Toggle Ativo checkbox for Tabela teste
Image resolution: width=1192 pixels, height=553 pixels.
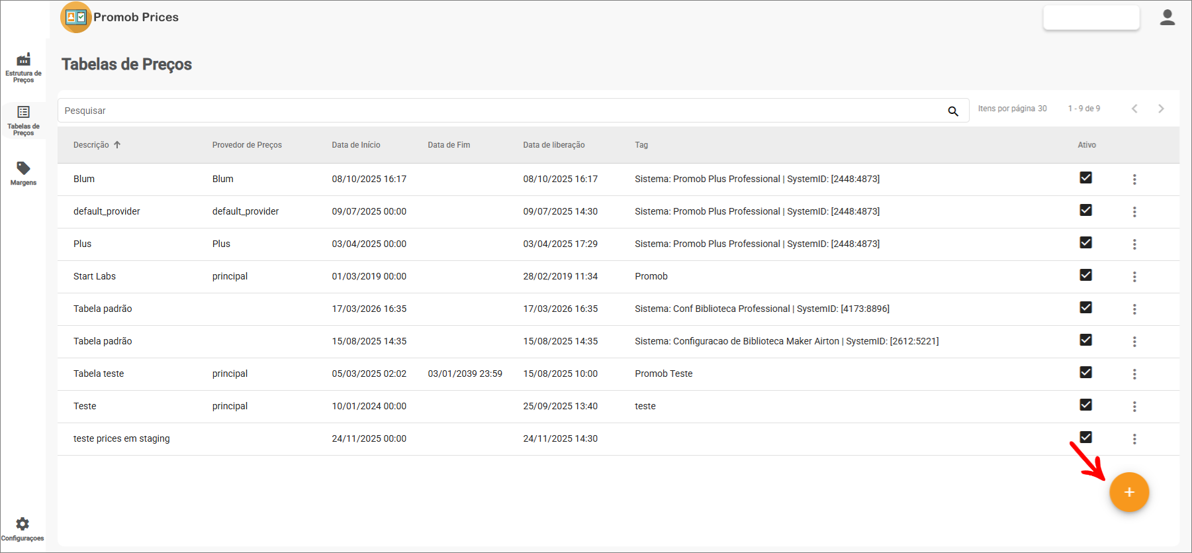(1085, 372)
